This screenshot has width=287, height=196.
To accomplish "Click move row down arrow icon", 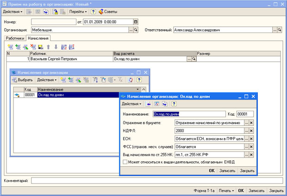I will pyautogui.click(x=56, y=47).
